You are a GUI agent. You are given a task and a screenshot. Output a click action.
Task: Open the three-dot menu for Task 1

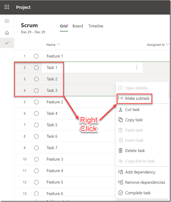[136, 68]
